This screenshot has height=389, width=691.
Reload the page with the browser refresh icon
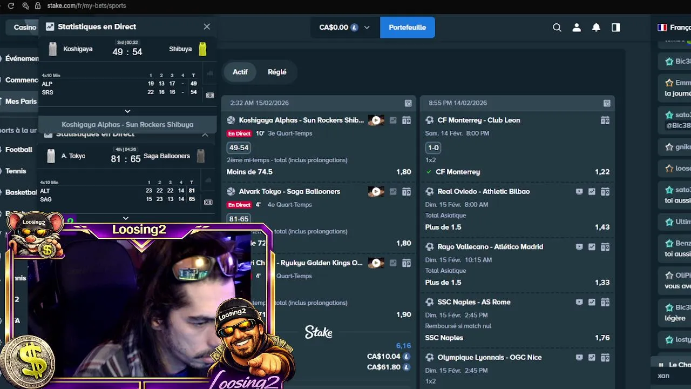pos(10,6)
